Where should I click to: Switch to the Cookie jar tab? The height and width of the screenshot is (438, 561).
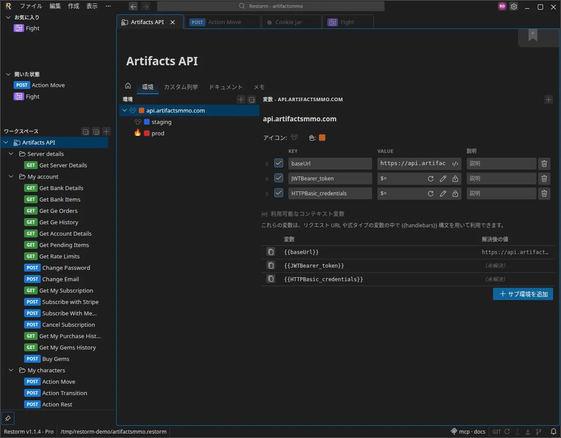coord(291,22)
